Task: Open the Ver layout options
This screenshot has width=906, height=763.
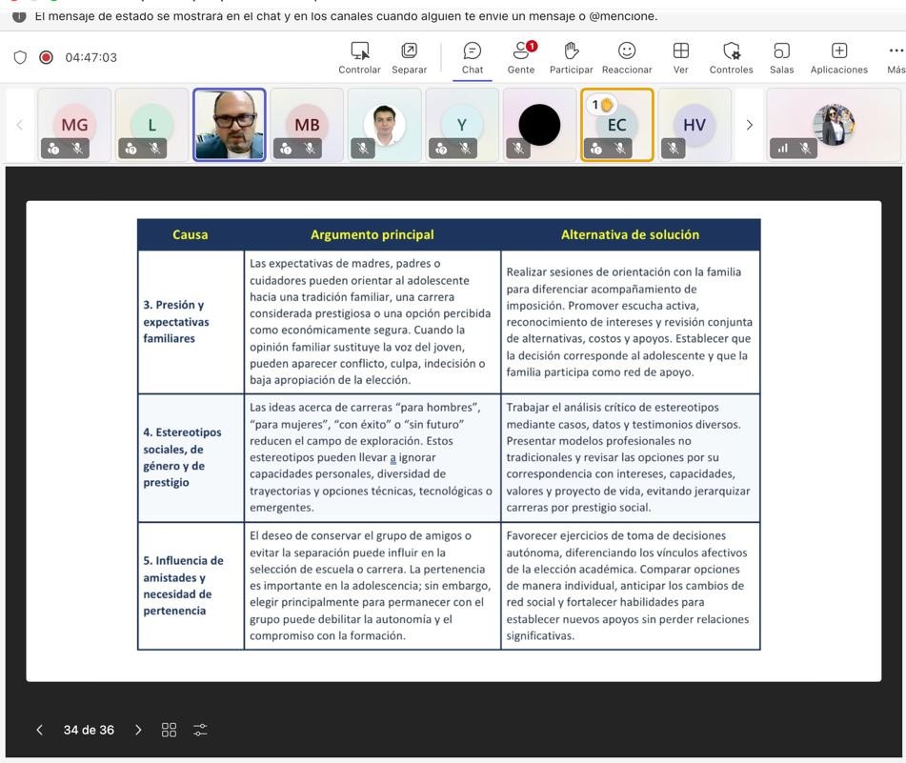Action: pos(680,58)
